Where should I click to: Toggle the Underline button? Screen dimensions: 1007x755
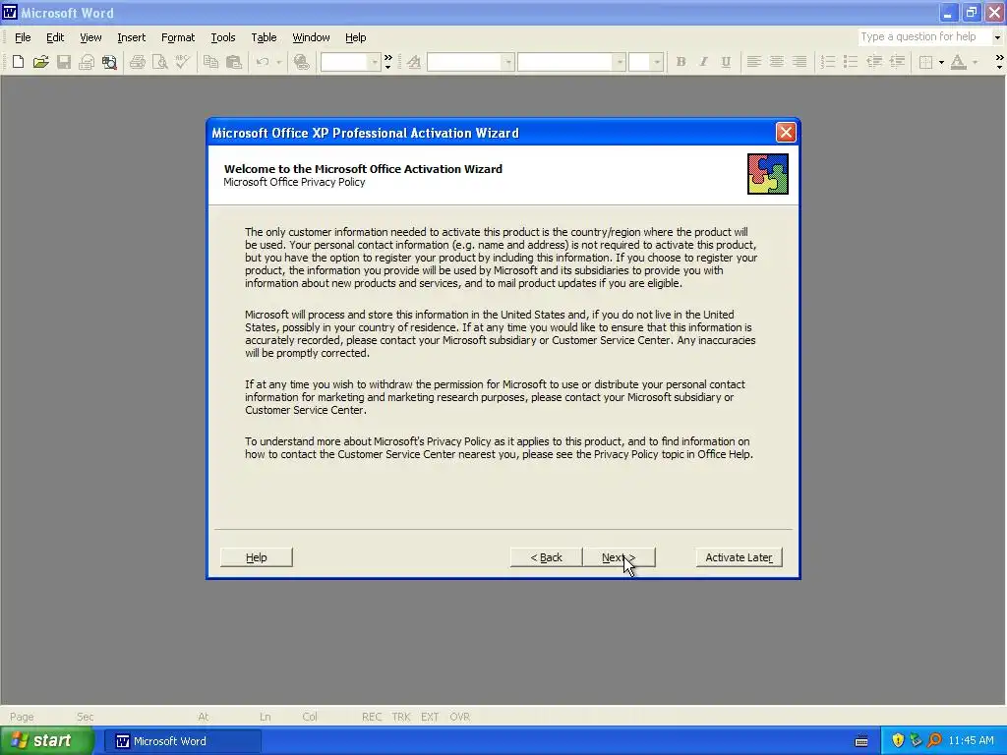tap(726, 62)
